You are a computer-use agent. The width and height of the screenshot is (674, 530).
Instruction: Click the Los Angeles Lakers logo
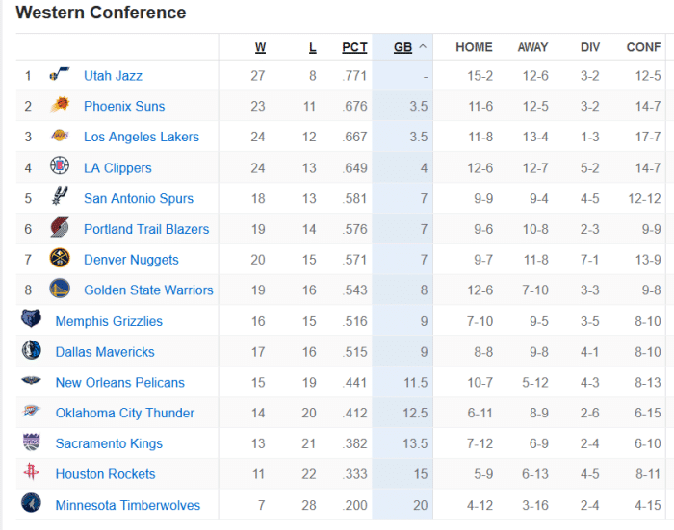pos(60,137)
